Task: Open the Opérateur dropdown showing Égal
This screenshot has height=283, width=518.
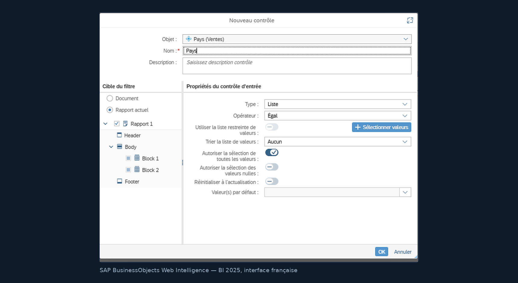Action: point(338,116)
